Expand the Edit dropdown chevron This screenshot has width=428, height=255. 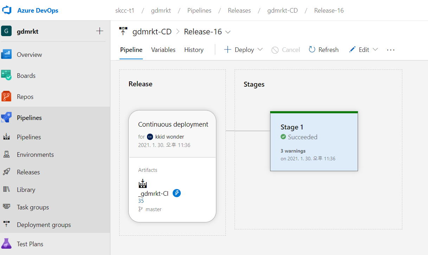375,49
